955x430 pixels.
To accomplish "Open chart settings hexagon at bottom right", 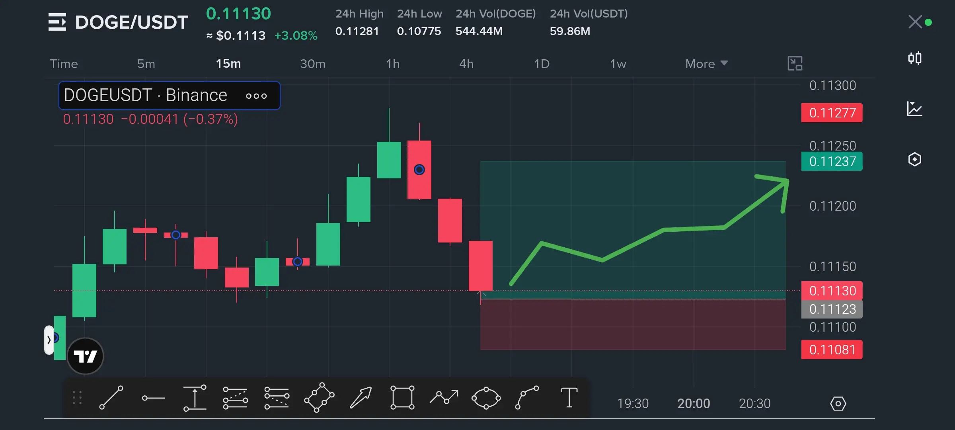I will pos(838,404).
